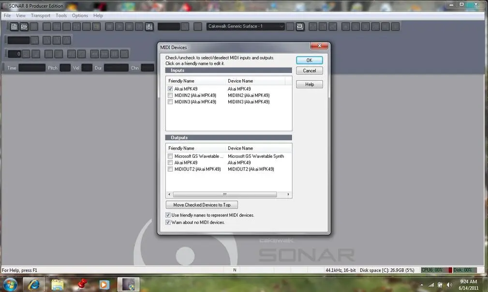The height and width of the screenshot is (292, 488).
Task: Click Move Checked Devices to Top
Action: tap(202, 205)
